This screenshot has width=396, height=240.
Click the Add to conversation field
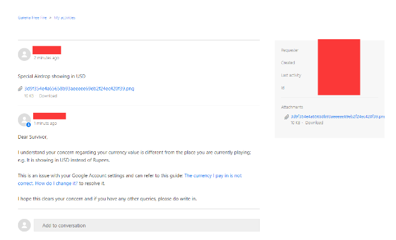point(146,226)
